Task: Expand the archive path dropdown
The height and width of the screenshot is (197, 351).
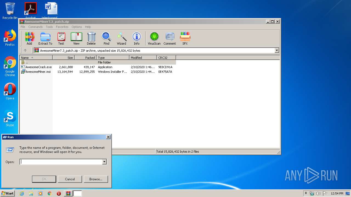Action: pyautogui.click(x=277, y=50)
